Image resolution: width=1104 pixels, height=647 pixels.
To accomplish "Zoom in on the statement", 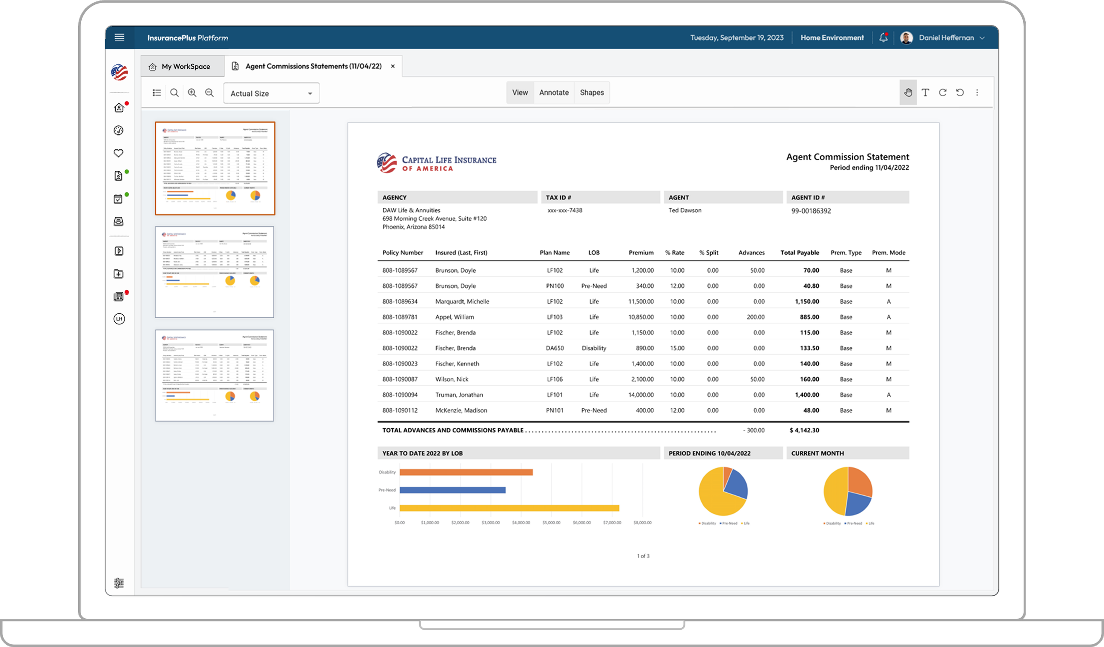I will 192,93.
